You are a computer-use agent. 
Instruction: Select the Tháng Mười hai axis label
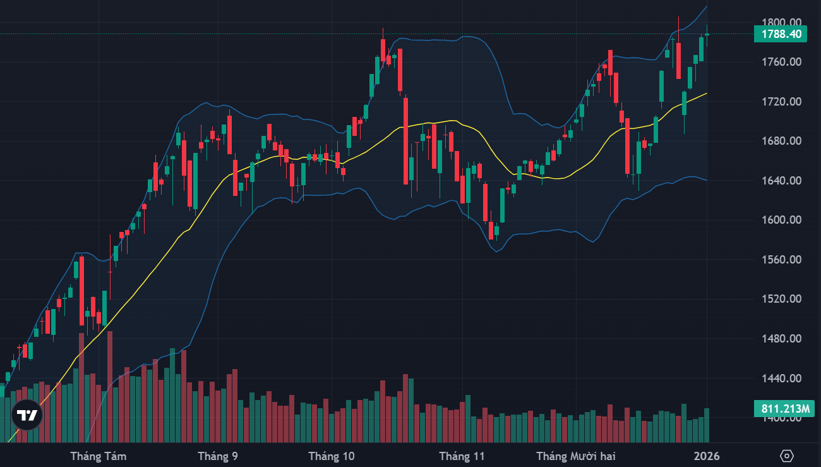pyautogui.click(x=575, y=456)
